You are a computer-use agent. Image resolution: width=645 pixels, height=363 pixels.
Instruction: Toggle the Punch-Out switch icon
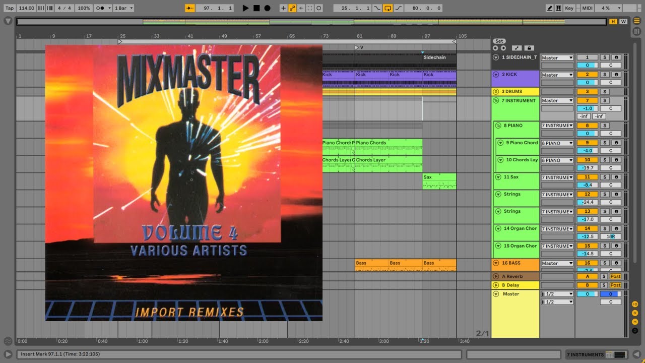pyautogui.click(x=399, y=8)
